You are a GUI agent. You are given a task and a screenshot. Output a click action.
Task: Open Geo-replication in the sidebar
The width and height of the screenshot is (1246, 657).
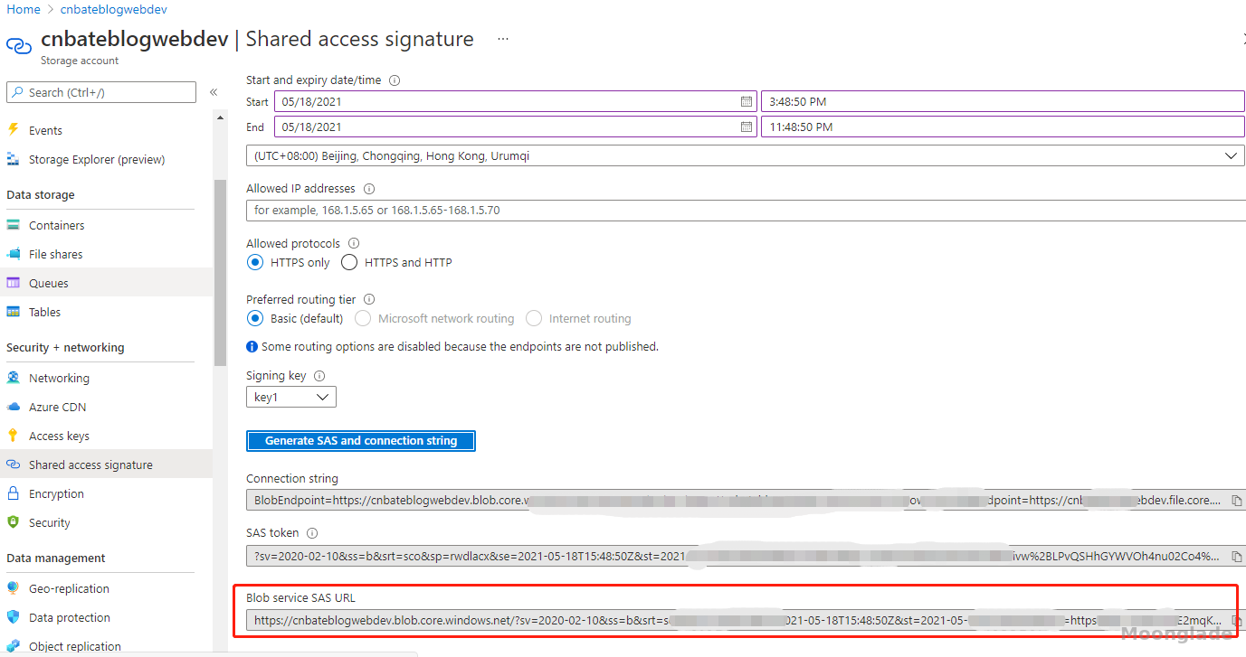[69, 588]
